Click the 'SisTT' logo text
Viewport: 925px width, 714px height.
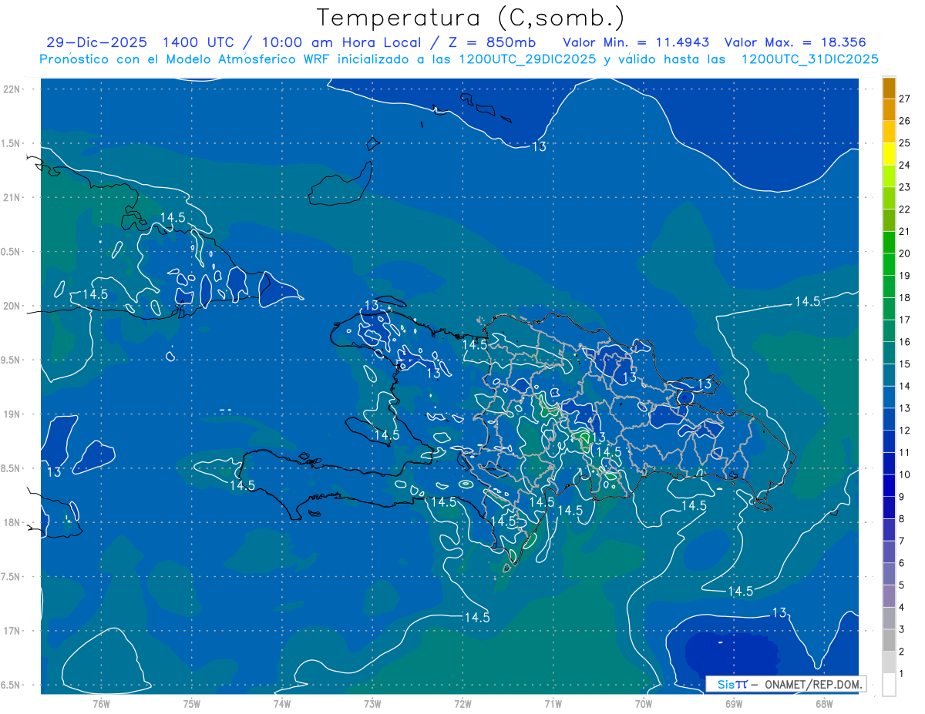point(733,684)
